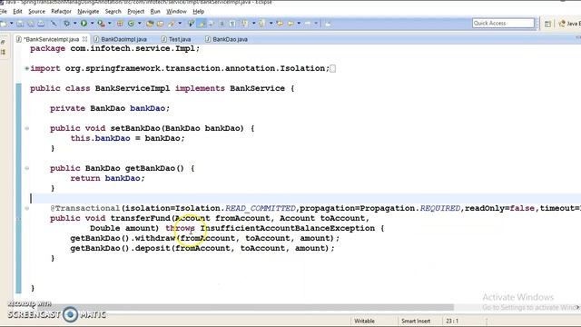Viewport: 581px width, 327px height.
Task: Click the Writable status bar entry
Action: 364,321
